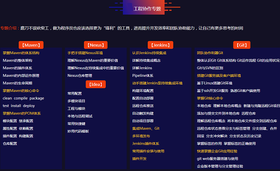Click git web服务器搭建与使用 line

click(x=218, y=159)
